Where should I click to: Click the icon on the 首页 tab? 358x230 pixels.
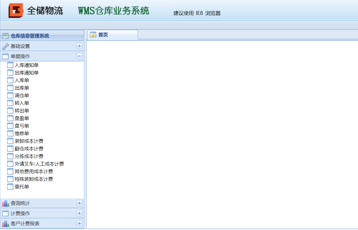[93, 34]
